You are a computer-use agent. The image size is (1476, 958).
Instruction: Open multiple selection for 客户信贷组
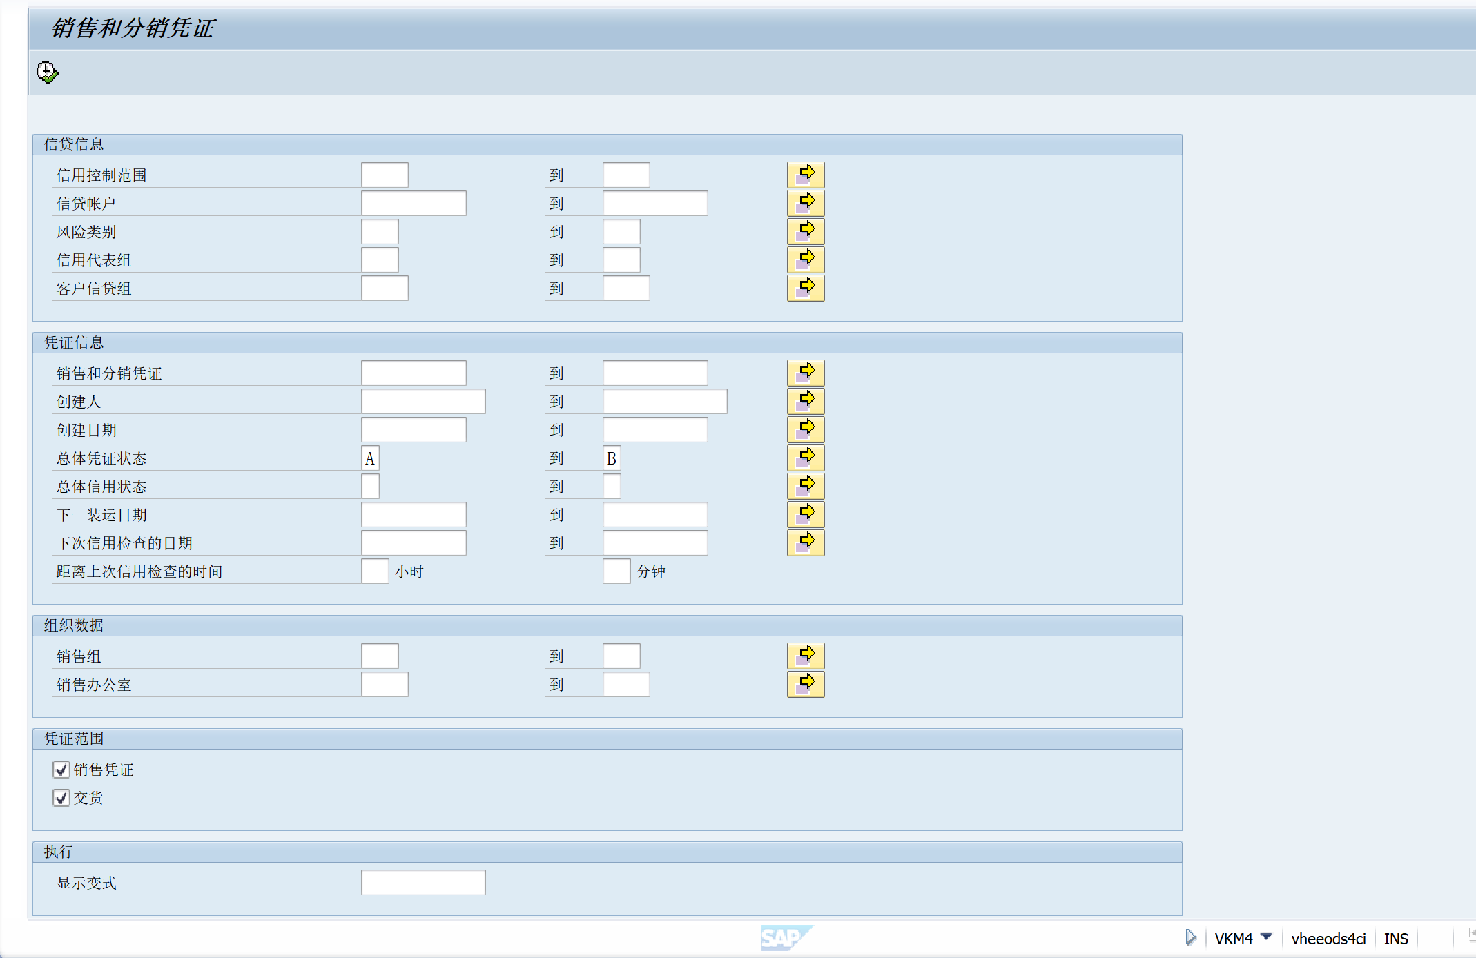click(806, 288)
